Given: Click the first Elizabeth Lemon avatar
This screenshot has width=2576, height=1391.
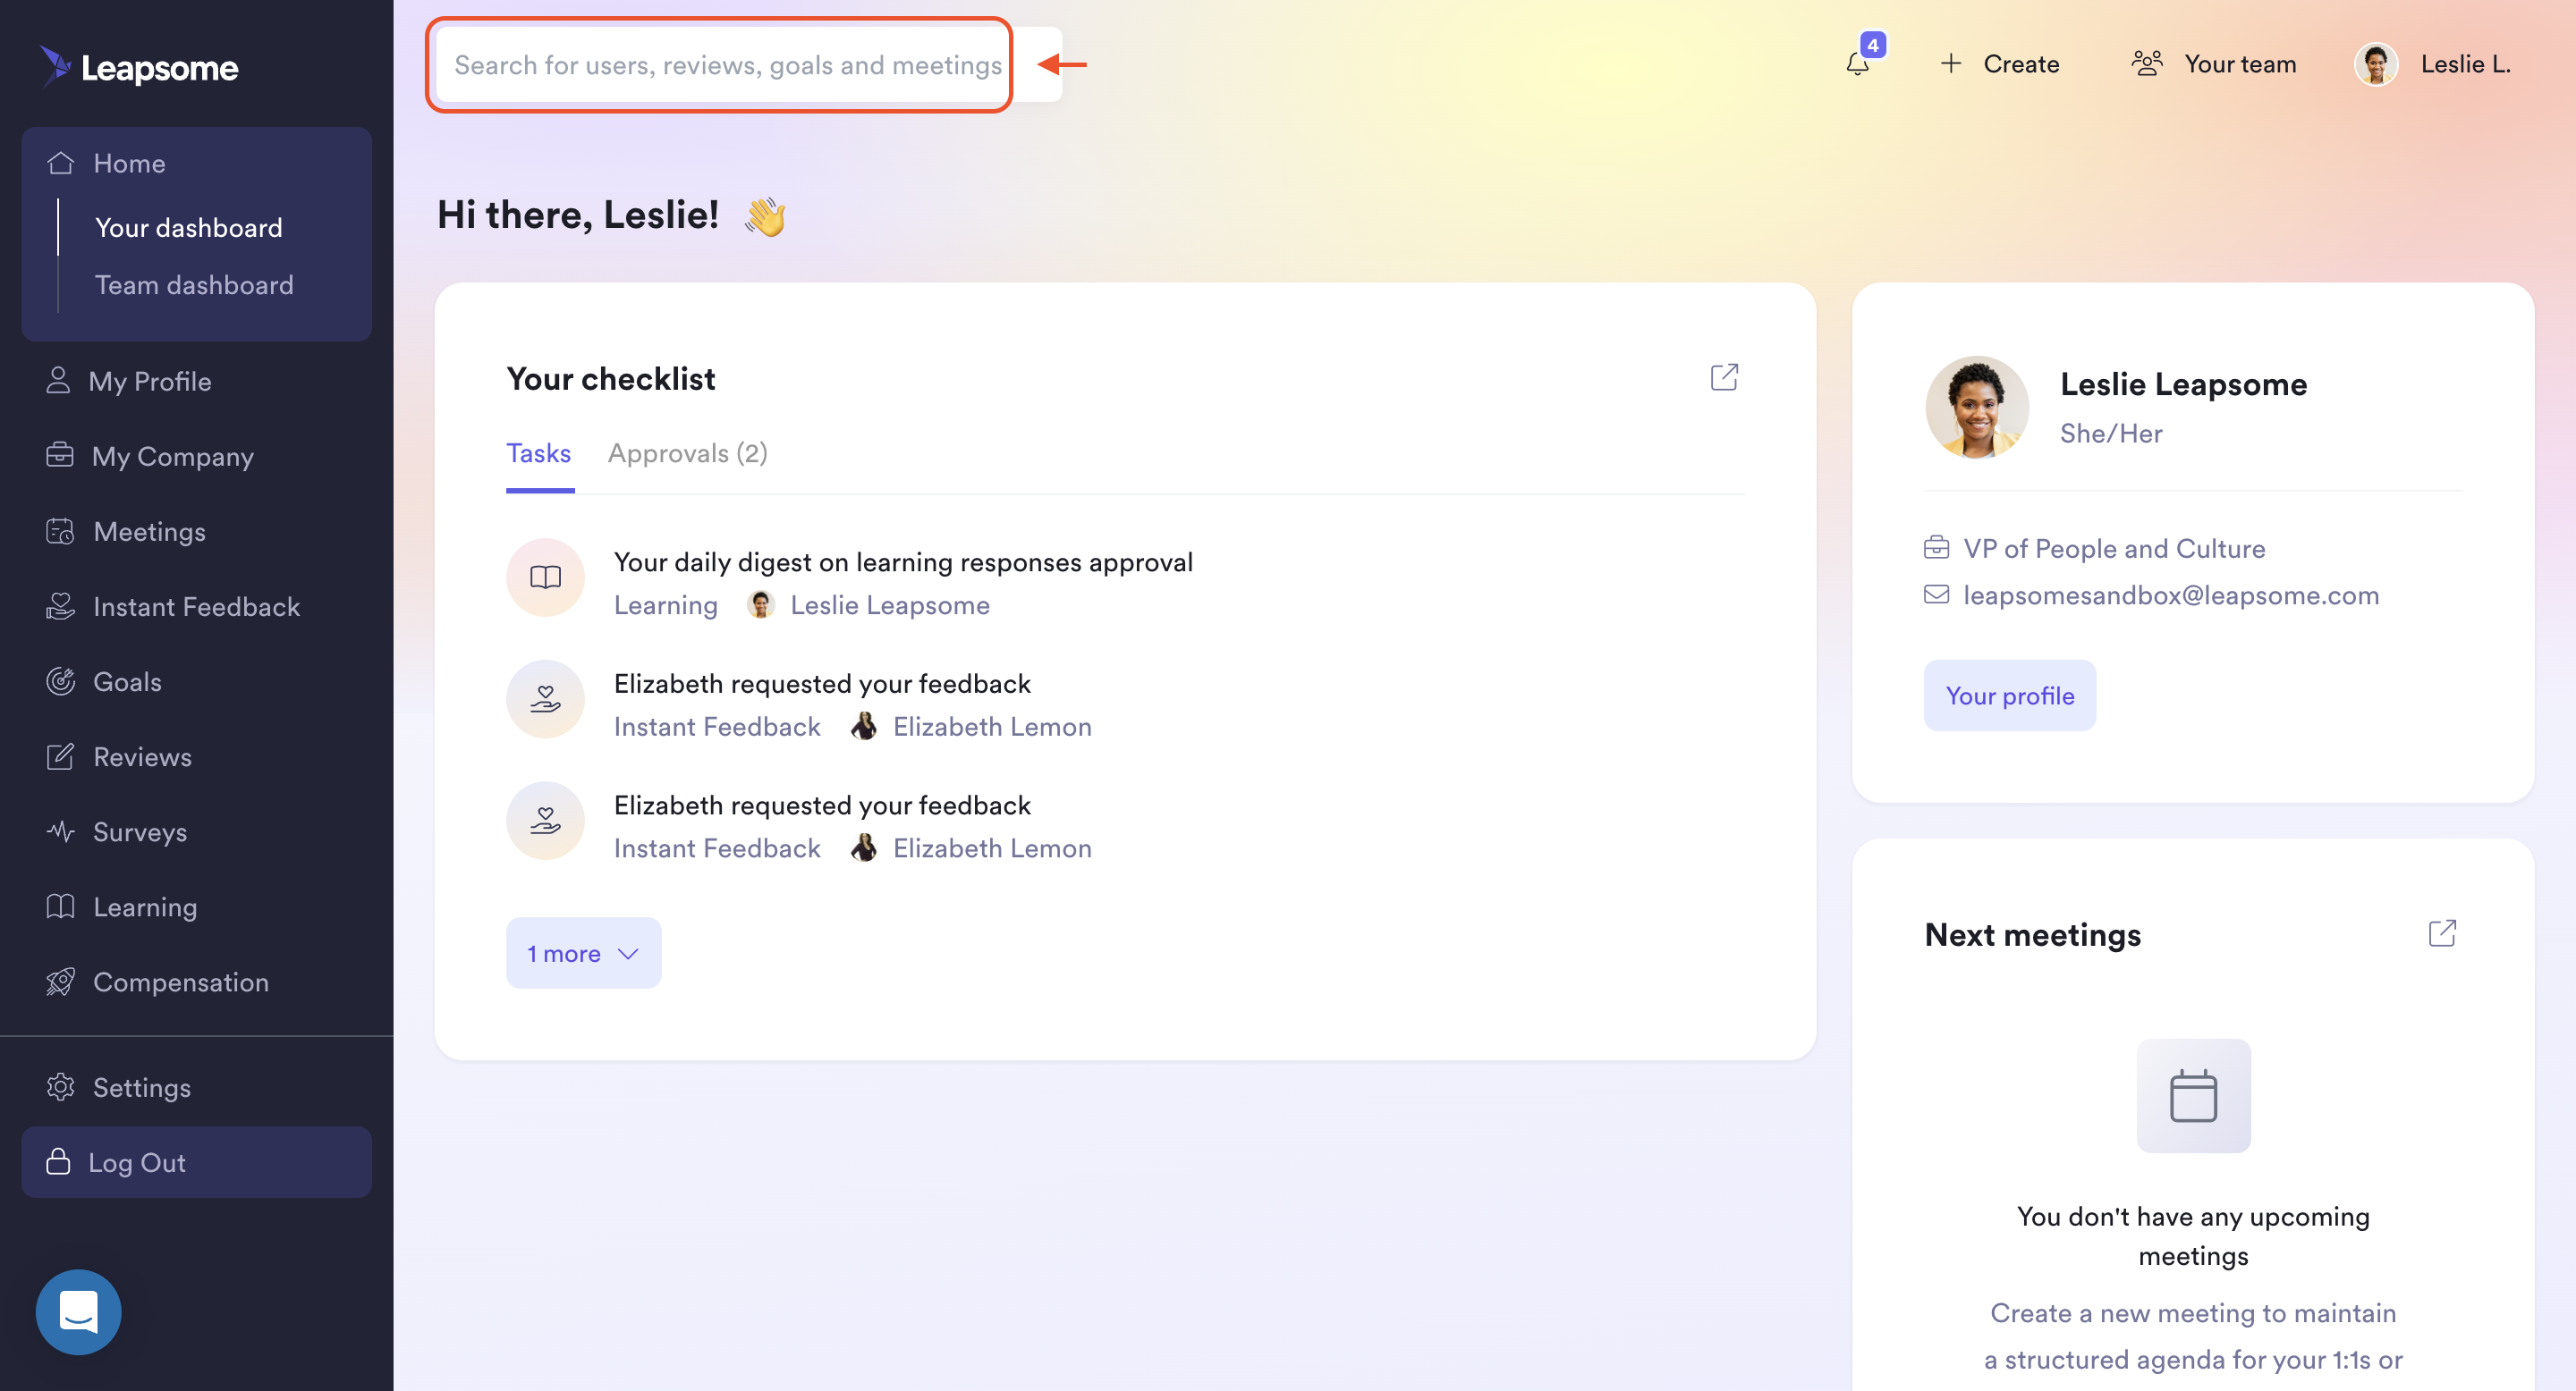Looking at the screenshot, I should point(864,727).
